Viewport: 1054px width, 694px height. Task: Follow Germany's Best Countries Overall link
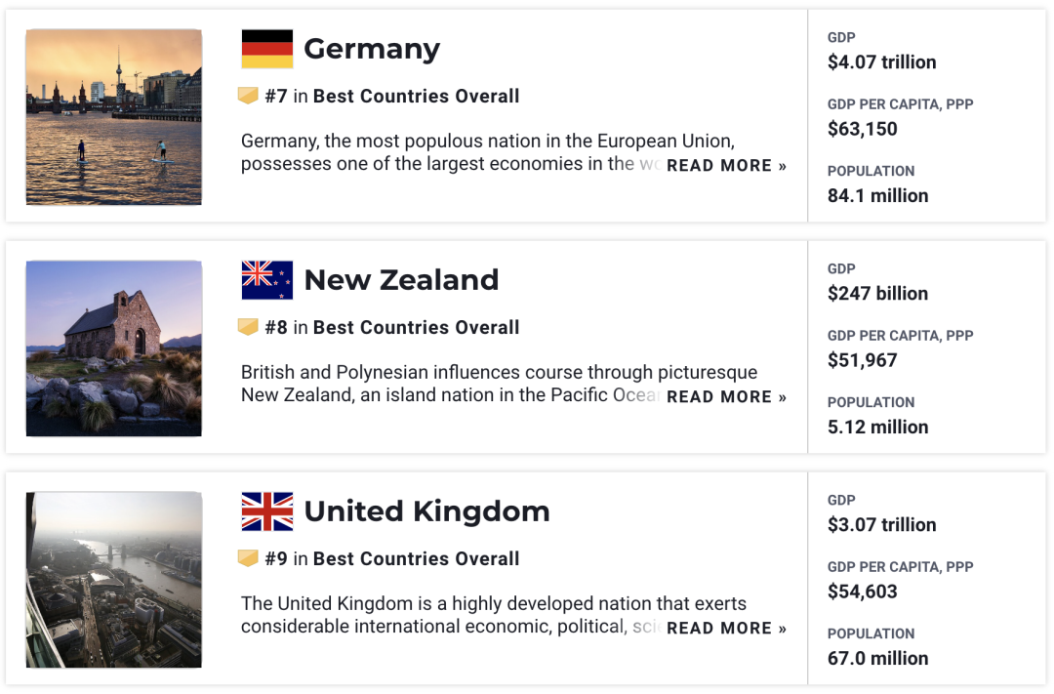(x=416, y=97)
